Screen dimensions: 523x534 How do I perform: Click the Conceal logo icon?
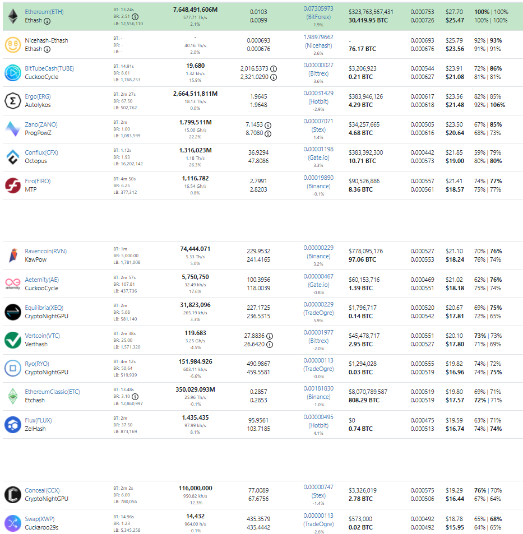coord(13,494)
